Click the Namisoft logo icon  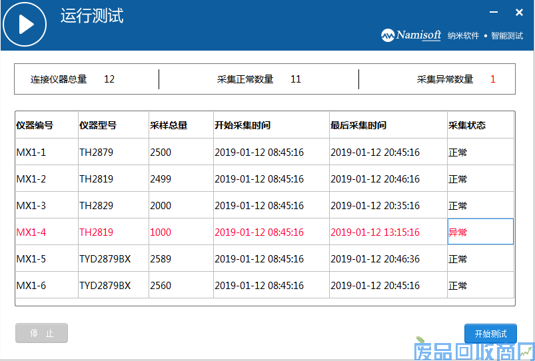point(388,35)
